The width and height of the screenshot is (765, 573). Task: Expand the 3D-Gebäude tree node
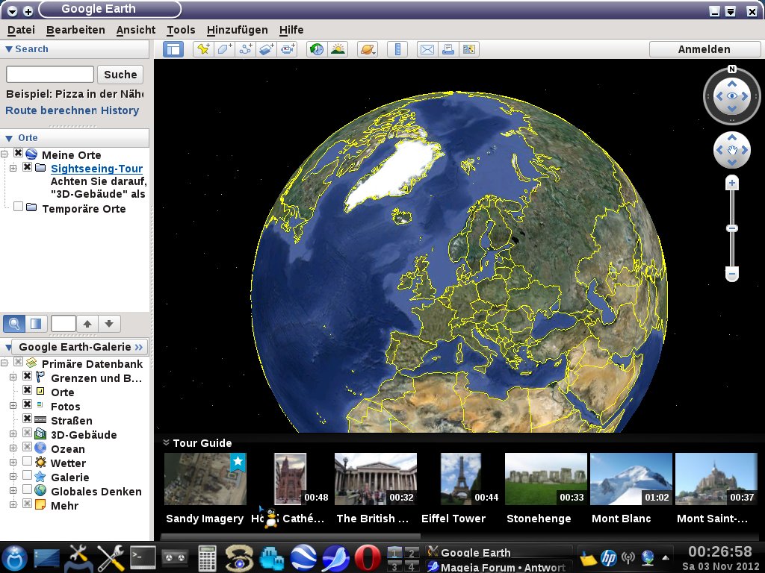pos(13,434)
